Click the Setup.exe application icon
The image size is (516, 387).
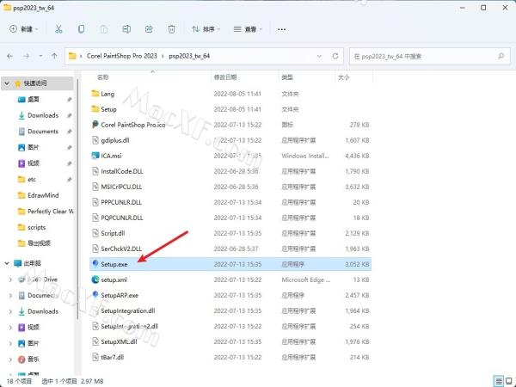click(x=95, y=264)
